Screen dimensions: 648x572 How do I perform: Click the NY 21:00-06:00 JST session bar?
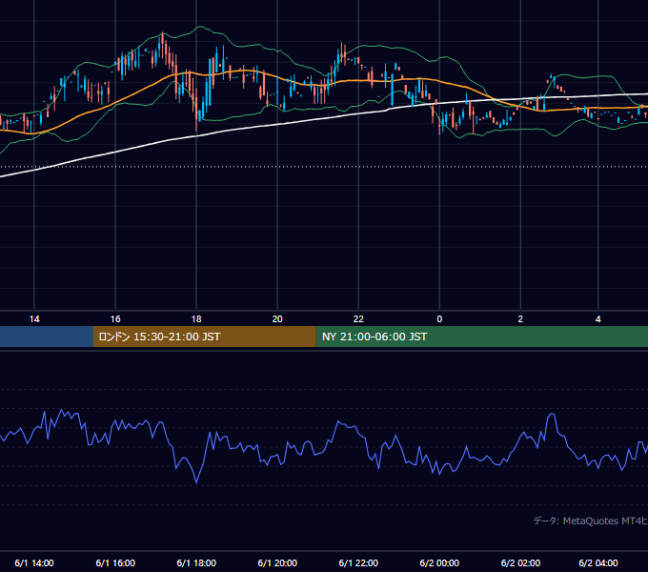tap(482, 337)
